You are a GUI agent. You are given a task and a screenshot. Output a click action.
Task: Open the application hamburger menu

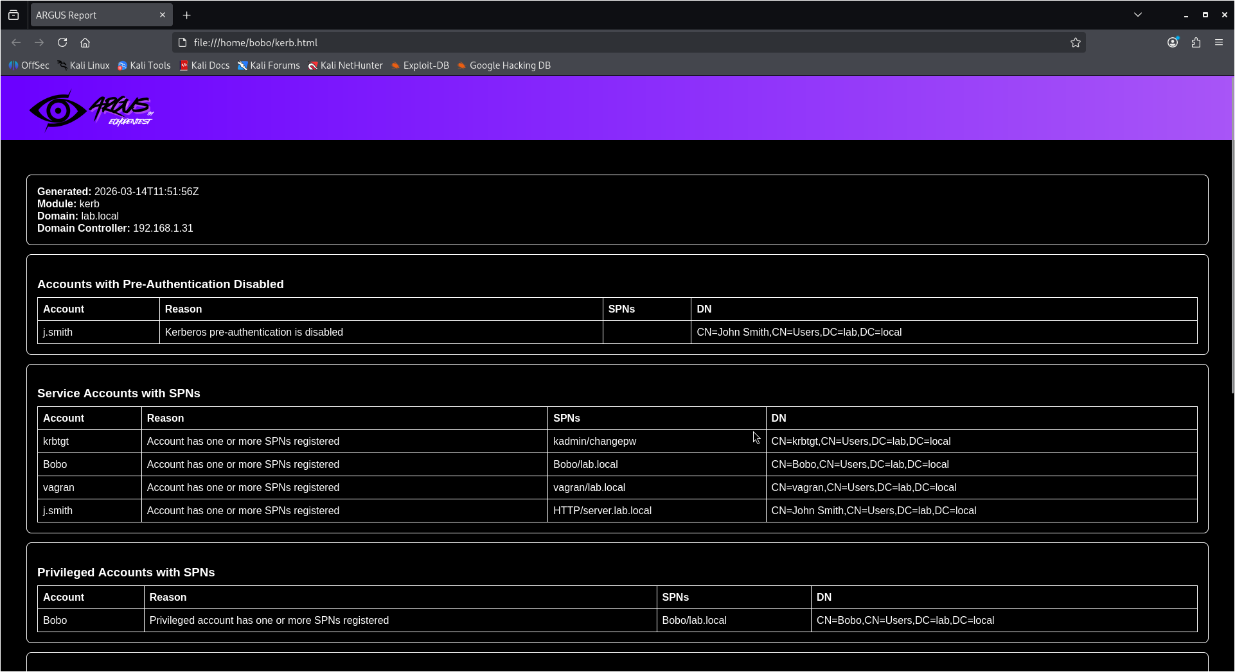pyautogui.click(x=1220, y=42)
